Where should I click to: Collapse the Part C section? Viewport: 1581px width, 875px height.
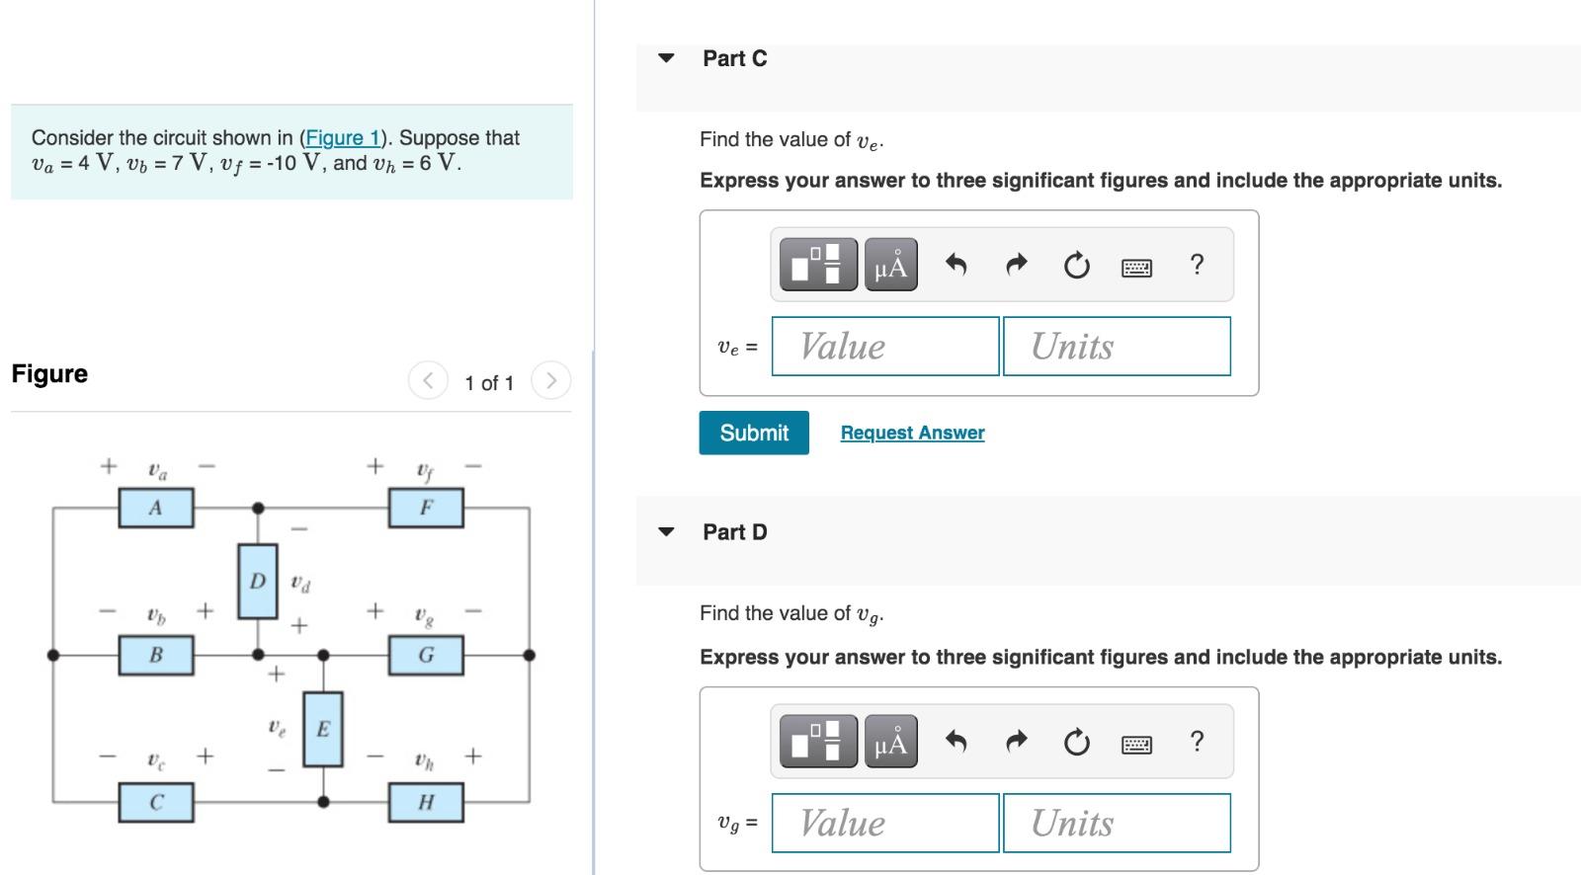click(x=666, y=58)
